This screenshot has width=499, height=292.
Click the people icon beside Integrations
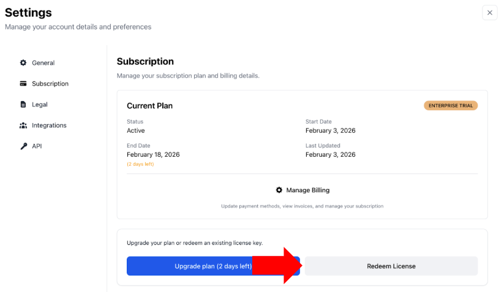pos(23,125)
